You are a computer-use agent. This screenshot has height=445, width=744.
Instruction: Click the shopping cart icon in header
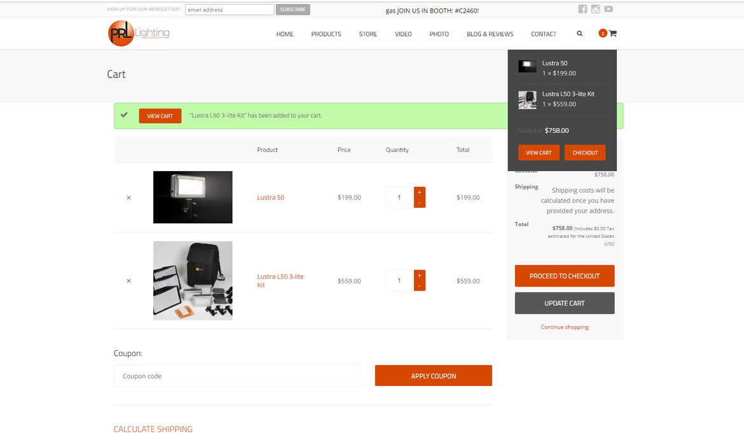pos(613,33)
